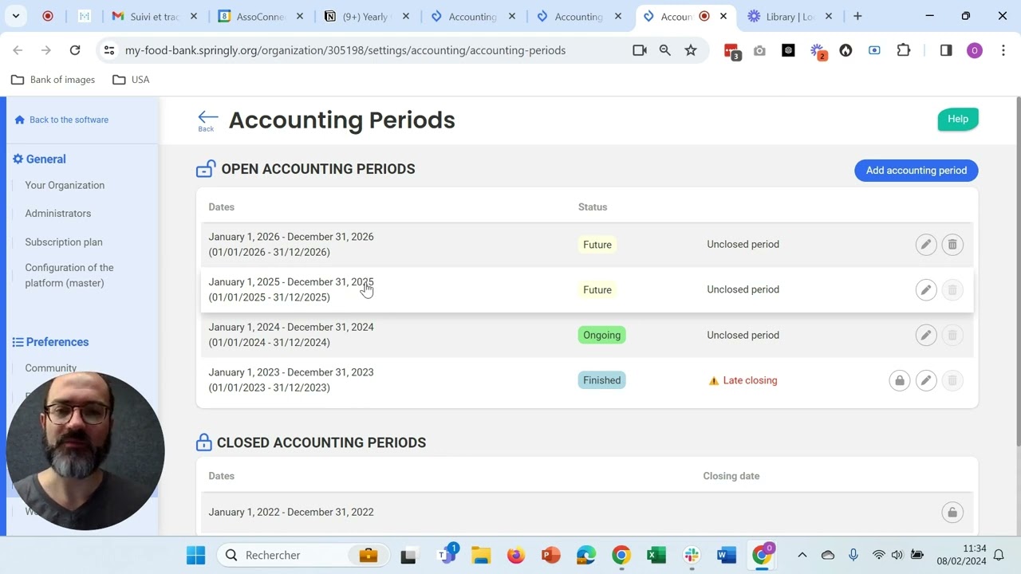The image size is (1021, 574).
Task: Open Microsoft Teams from the taskbar
Action: pyautogui.click(x=447, y=555)
